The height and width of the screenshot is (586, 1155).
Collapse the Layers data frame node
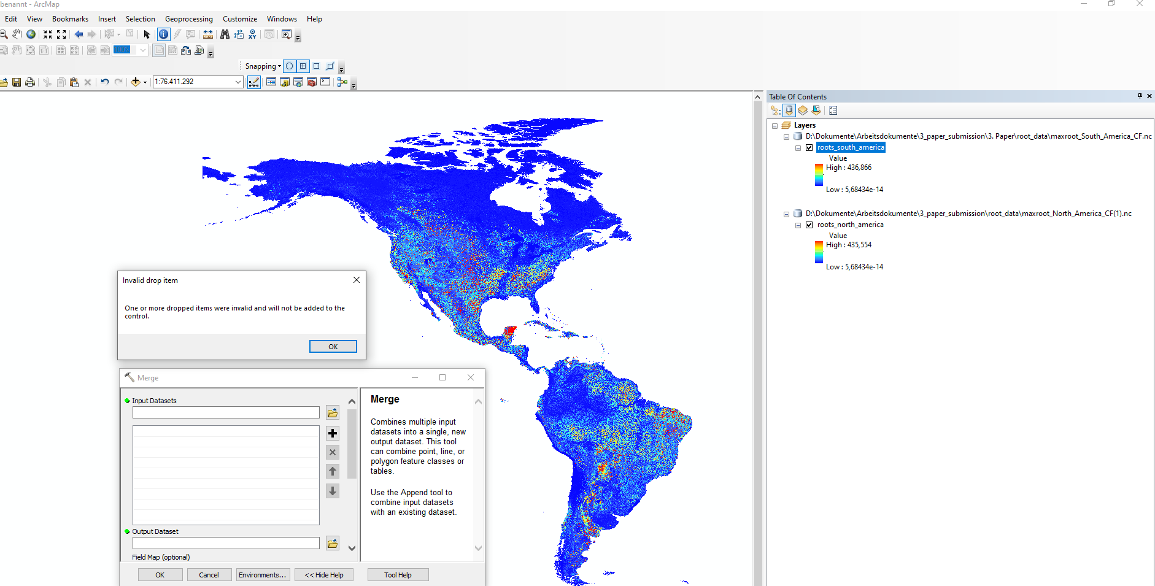pos(775,126)
